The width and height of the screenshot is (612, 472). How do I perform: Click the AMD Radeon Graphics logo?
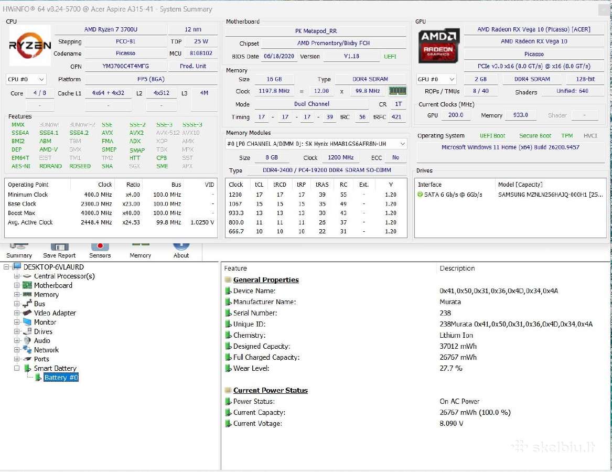pos(439,45)
